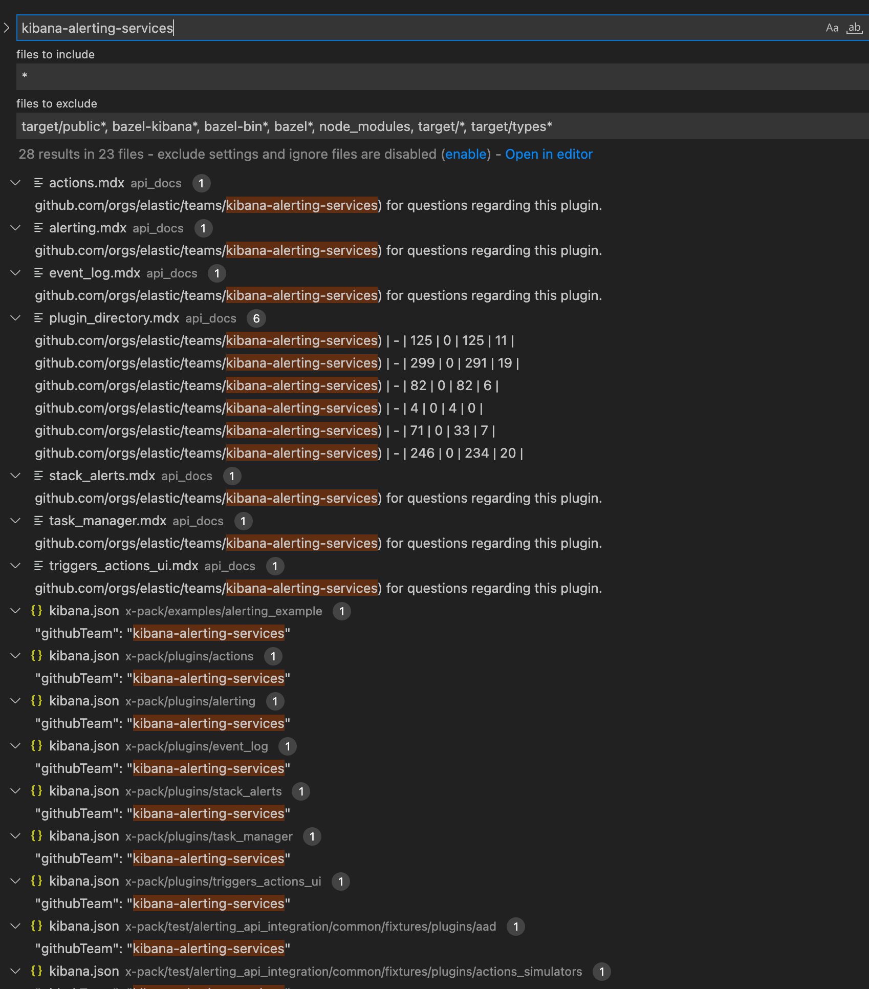Click the JSON icon for kibana.json in event_log

(36, 746)
